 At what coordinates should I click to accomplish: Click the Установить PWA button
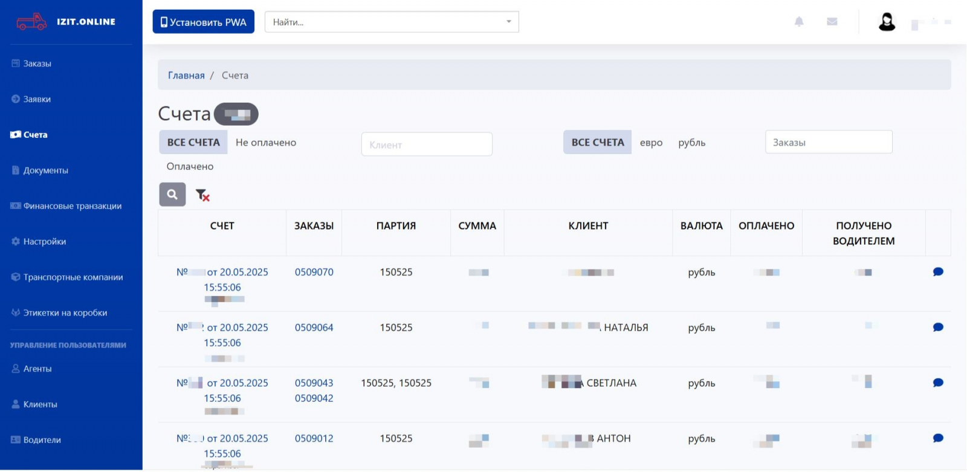coord(203,22)
